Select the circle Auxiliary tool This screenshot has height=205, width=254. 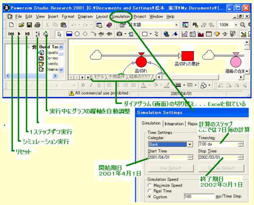pos(77,34)
